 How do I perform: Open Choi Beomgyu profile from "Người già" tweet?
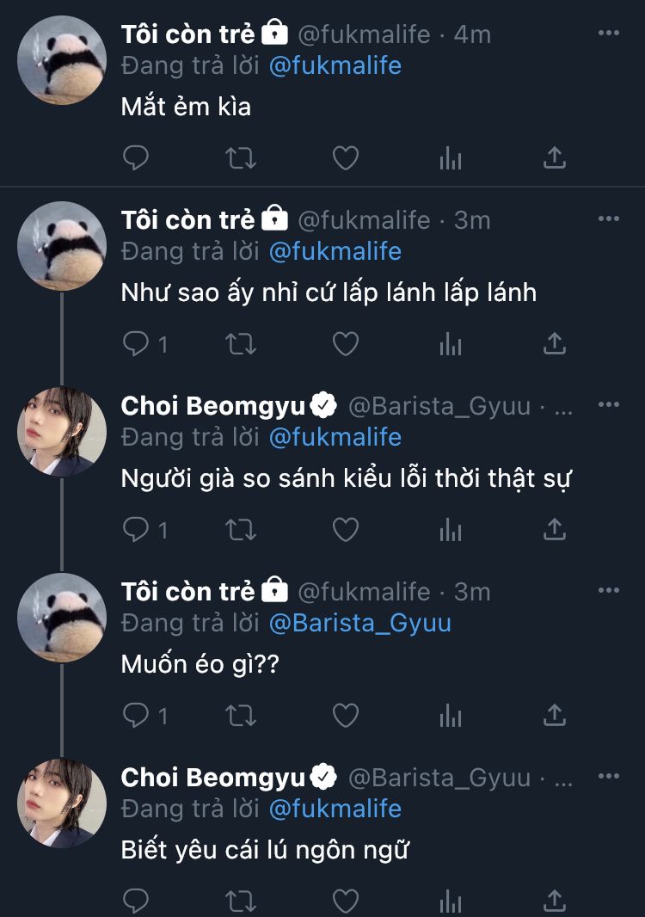pyautogui.click(x=212, y=406)
